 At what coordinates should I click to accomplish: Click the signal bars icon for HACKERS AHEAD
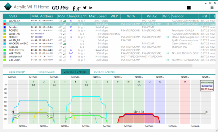click(x=64, y=44)
